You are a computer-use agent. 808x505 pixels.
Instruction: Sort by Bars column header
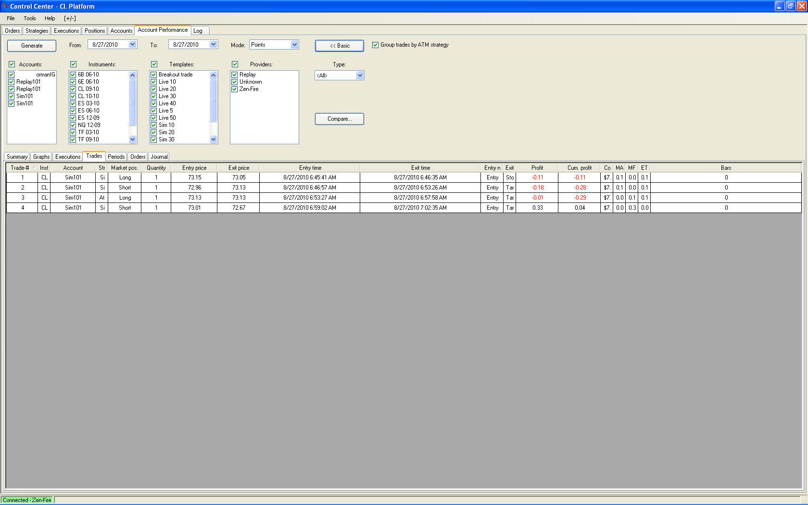pyautogui.click(x=726, y=168)
